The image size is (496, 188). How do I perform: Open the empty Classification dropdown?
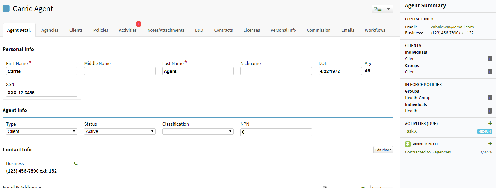pos(198,131)
